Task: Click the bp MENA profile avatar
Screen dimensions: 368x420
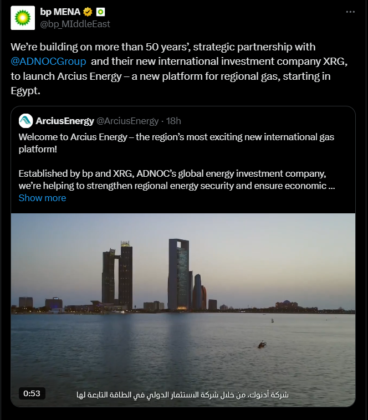Action: (22, 18)
